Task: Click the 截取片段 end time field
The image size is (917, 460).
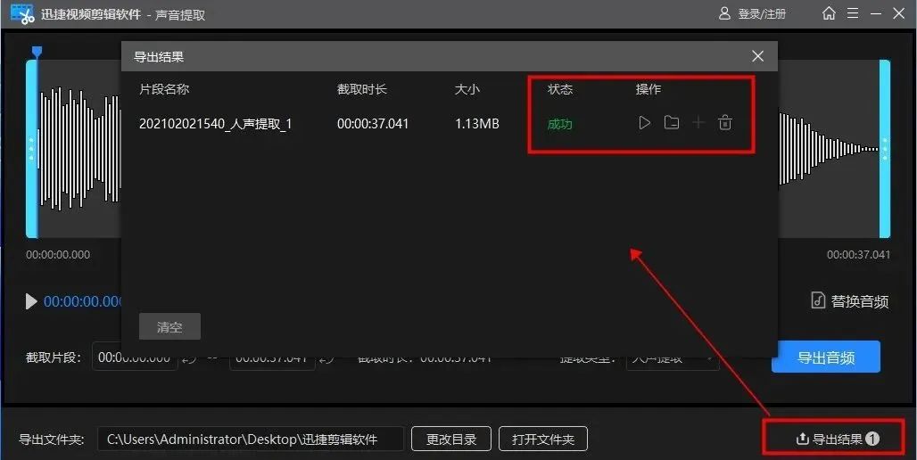Action: (x=272, y=357)
